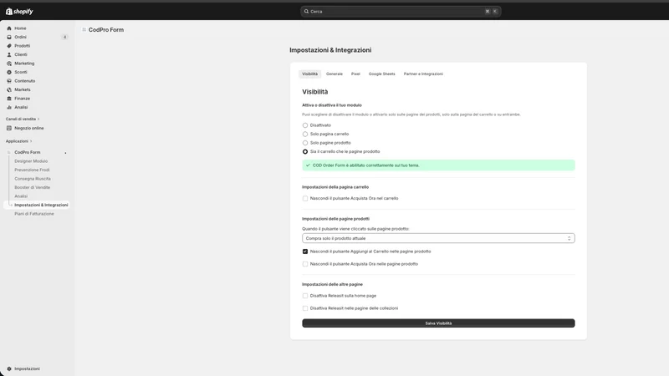Open Prevenzione Frodi in sidebar
The image size is (669, 376).
[x=32, y=170]
